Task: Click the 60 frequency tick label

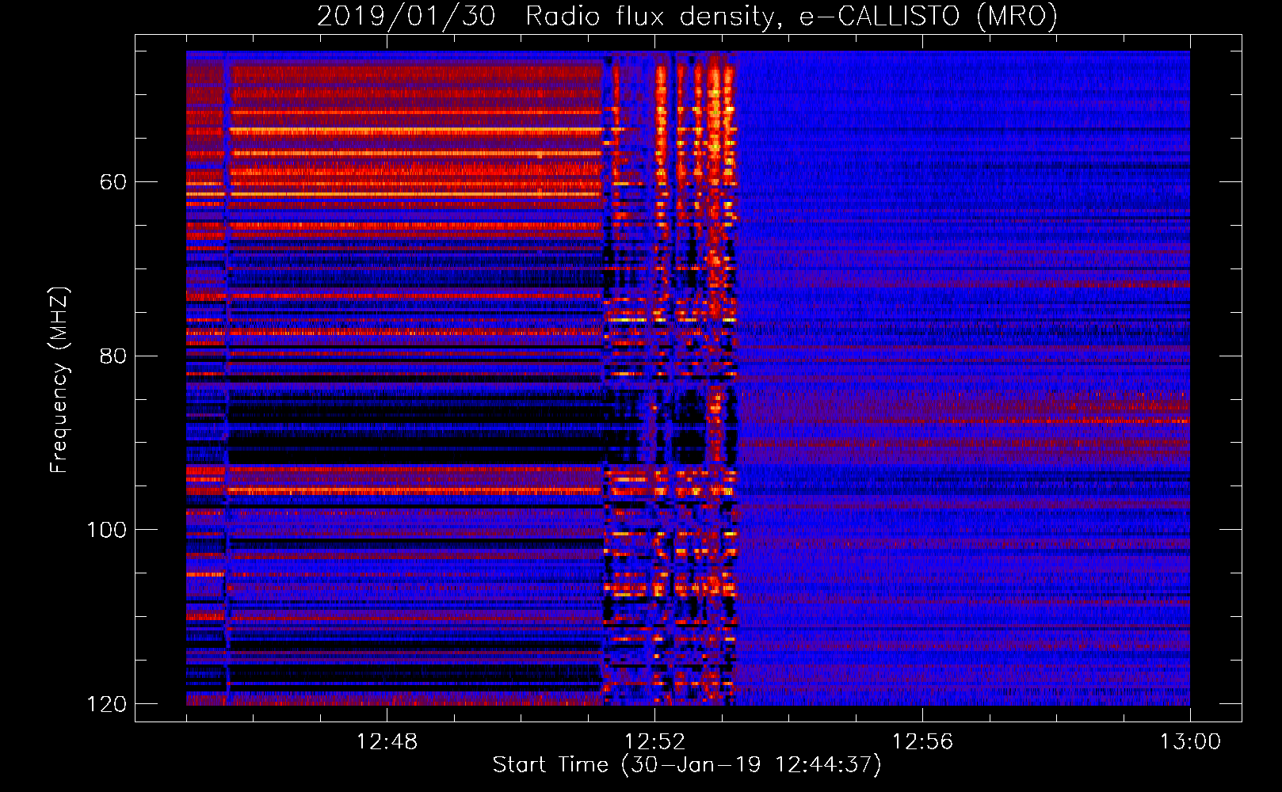Action: pos(113,182)
